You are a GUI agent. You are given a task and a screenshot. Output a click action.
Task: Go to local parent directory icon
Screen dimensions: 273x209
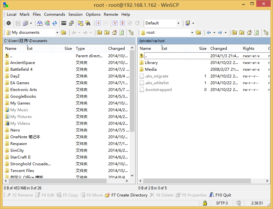pyautogui.click(x=100, y=32)
